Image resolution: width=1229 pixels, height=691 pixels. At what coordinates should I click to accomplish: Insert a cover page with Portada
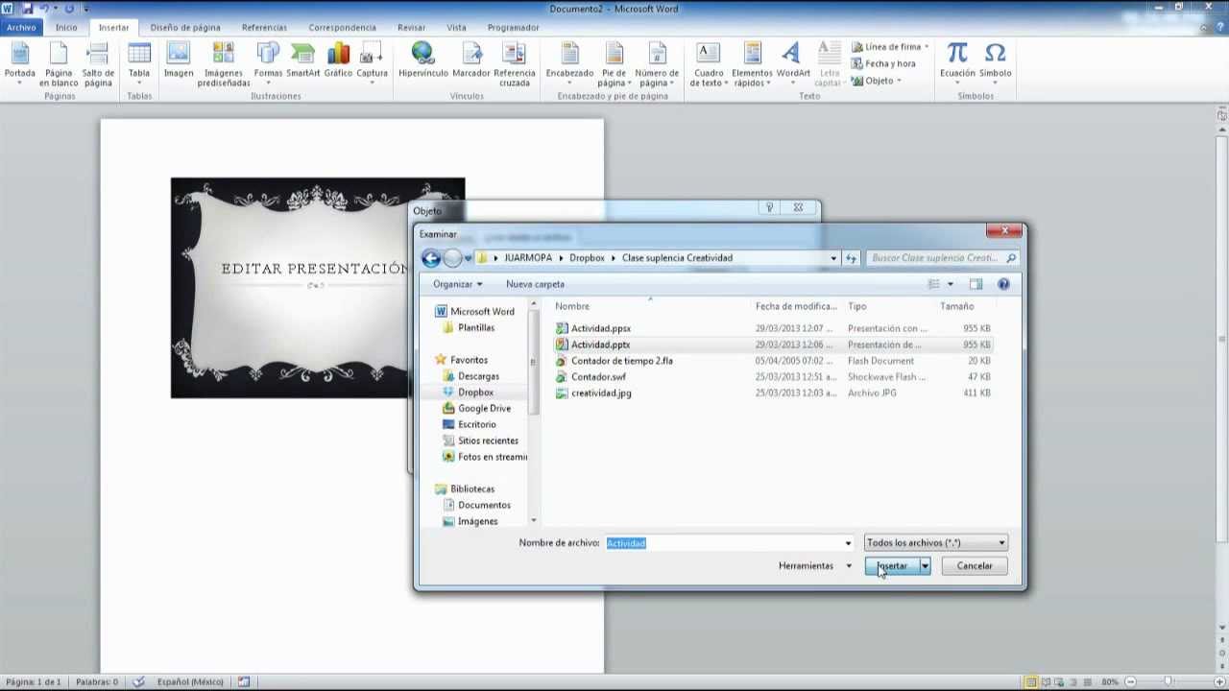pos(19,63)
